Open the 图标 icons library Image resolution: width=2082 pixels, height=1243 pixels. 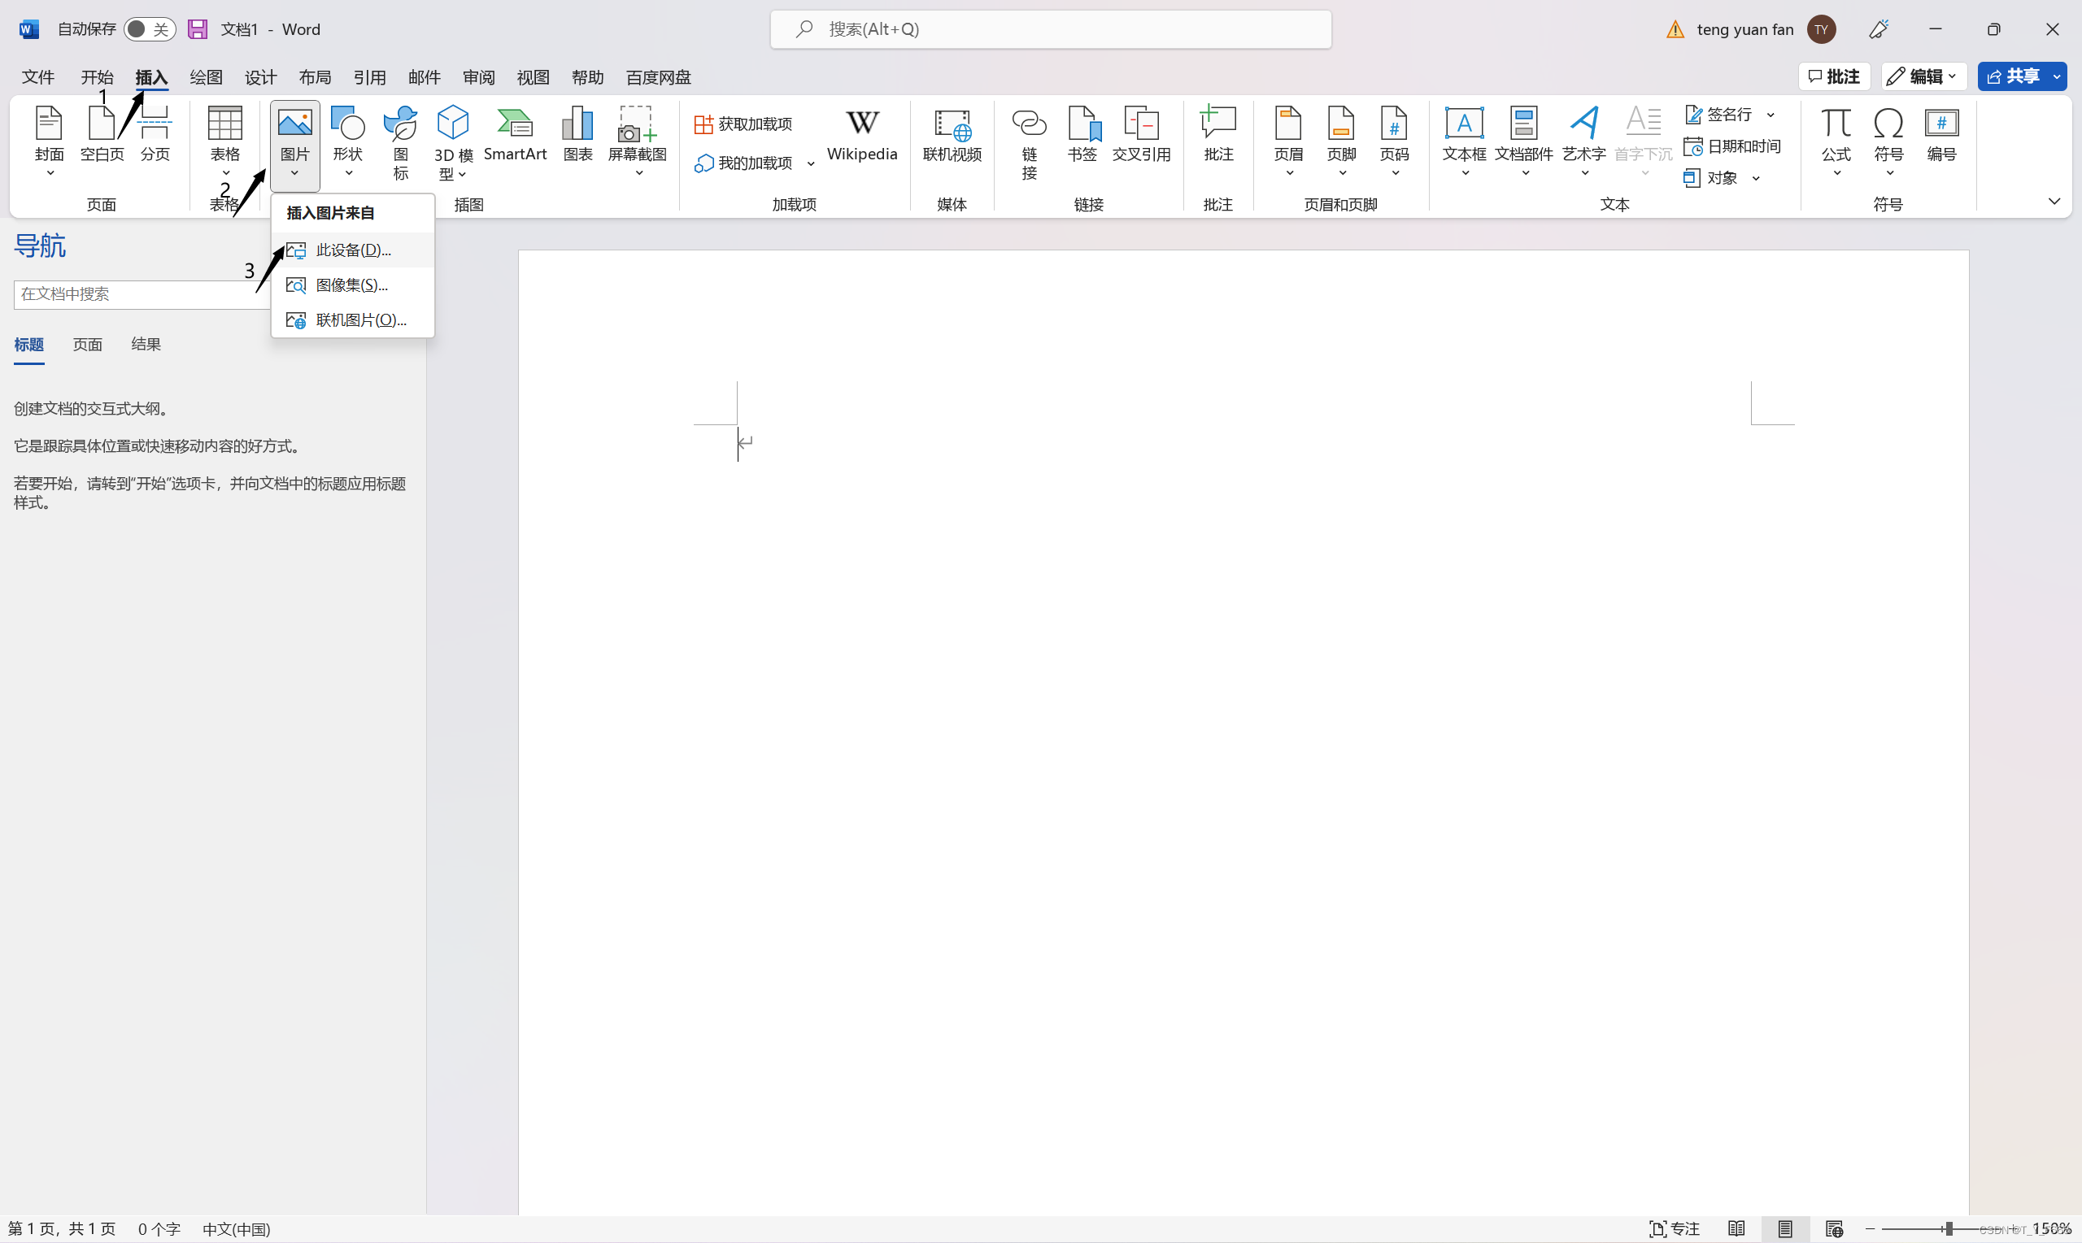(x=400, y=142)
